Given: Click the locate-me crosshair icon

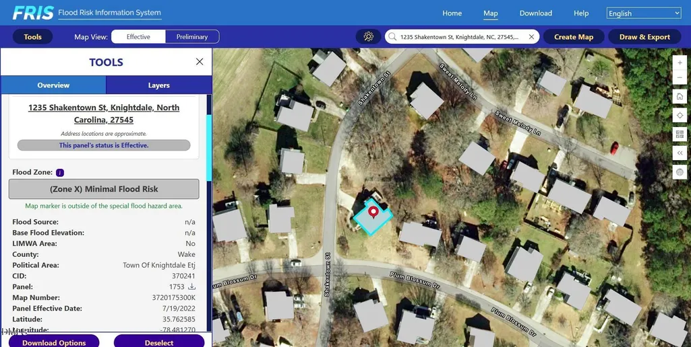Looking at the screenshot, I should tap(680, 115).
